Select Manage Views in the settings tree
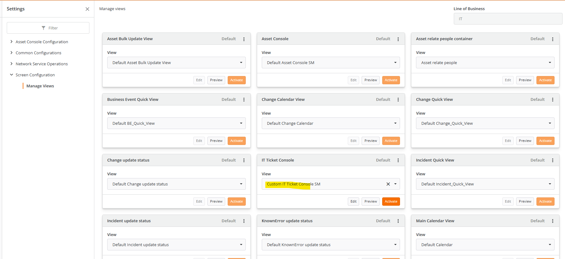This screenshot has width=565, height=259. tap(40, 86)
